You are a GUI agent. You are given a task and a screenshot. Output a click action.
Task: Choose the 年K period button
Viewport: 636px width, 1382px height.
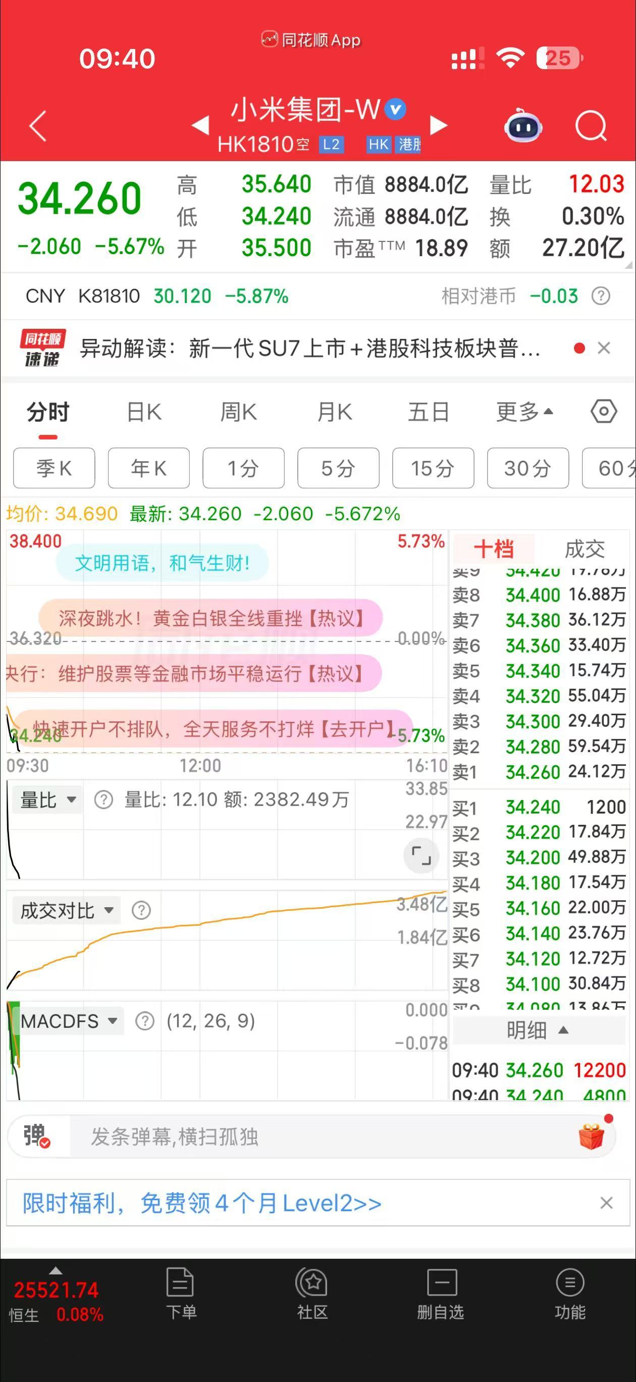point(149,468)
